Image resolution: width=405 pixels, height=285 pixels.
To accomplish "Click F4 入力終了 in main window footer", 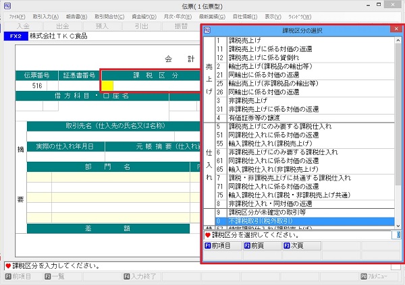I will [142, 276].
